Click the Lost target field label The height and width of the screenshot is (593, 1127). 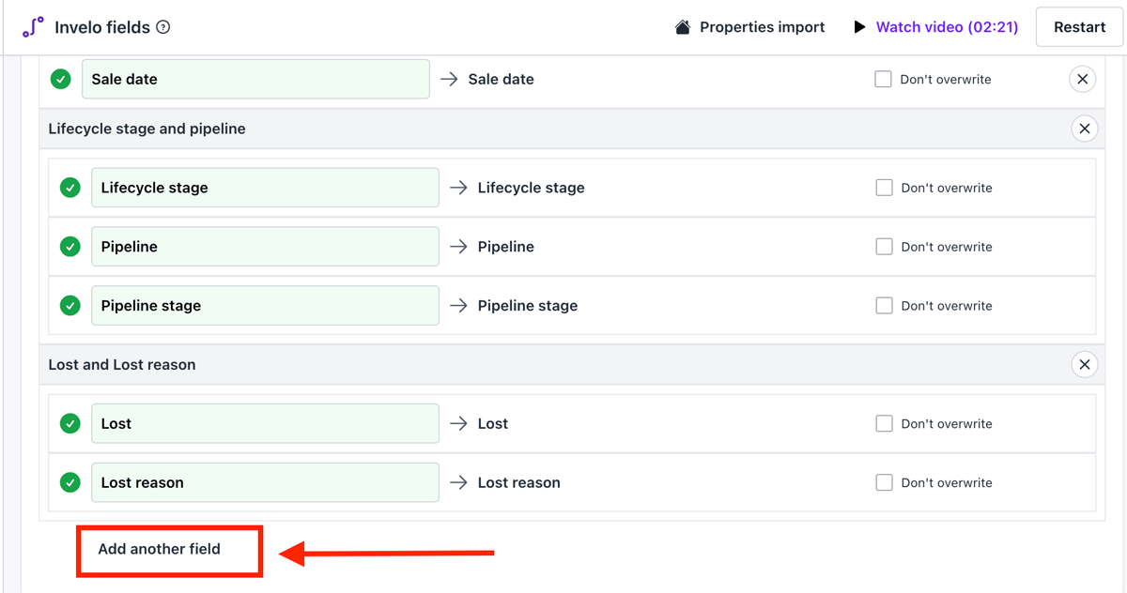tap(493, 424)
